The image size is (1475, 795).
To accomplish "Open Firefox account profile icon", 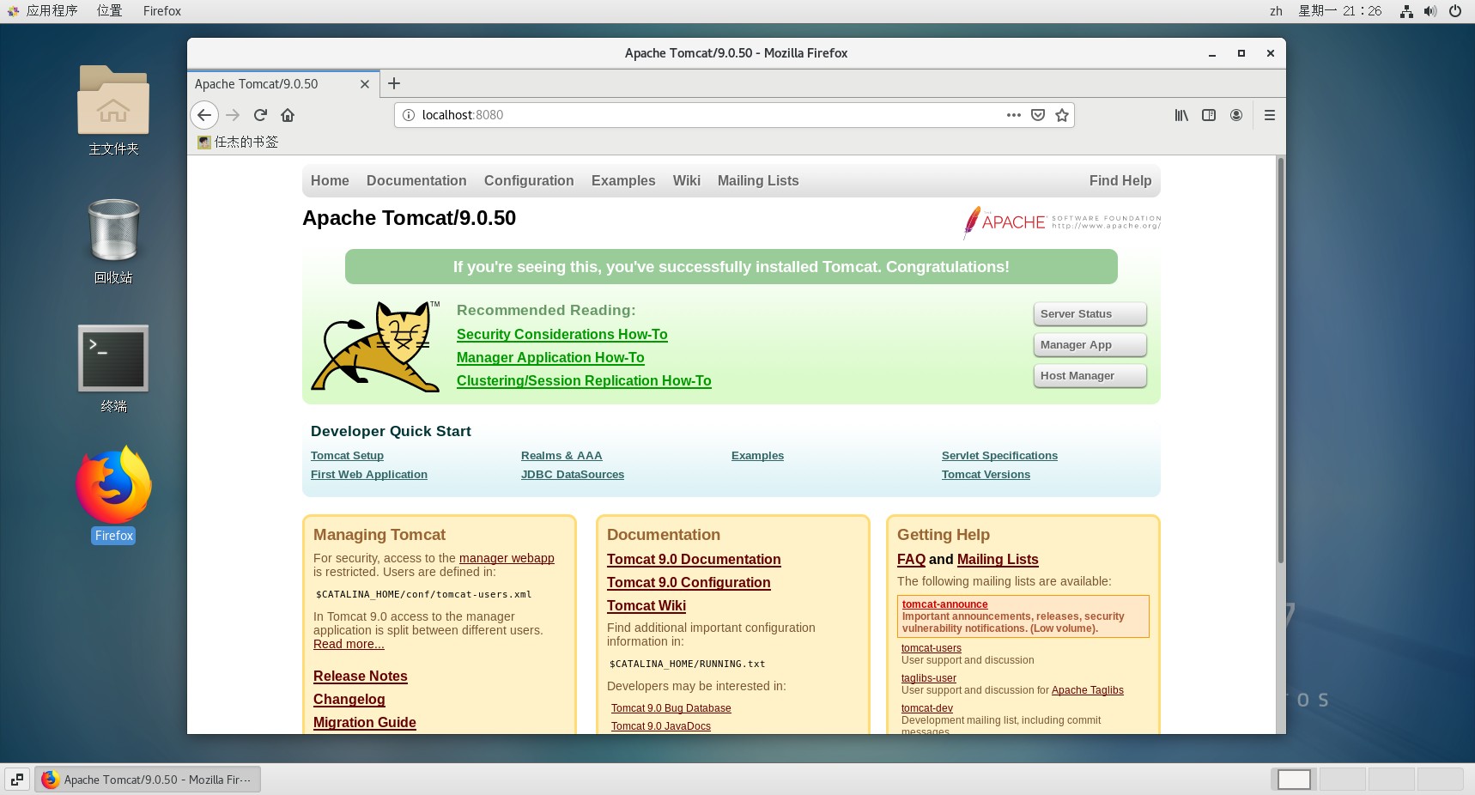I will coord(1236,115).
